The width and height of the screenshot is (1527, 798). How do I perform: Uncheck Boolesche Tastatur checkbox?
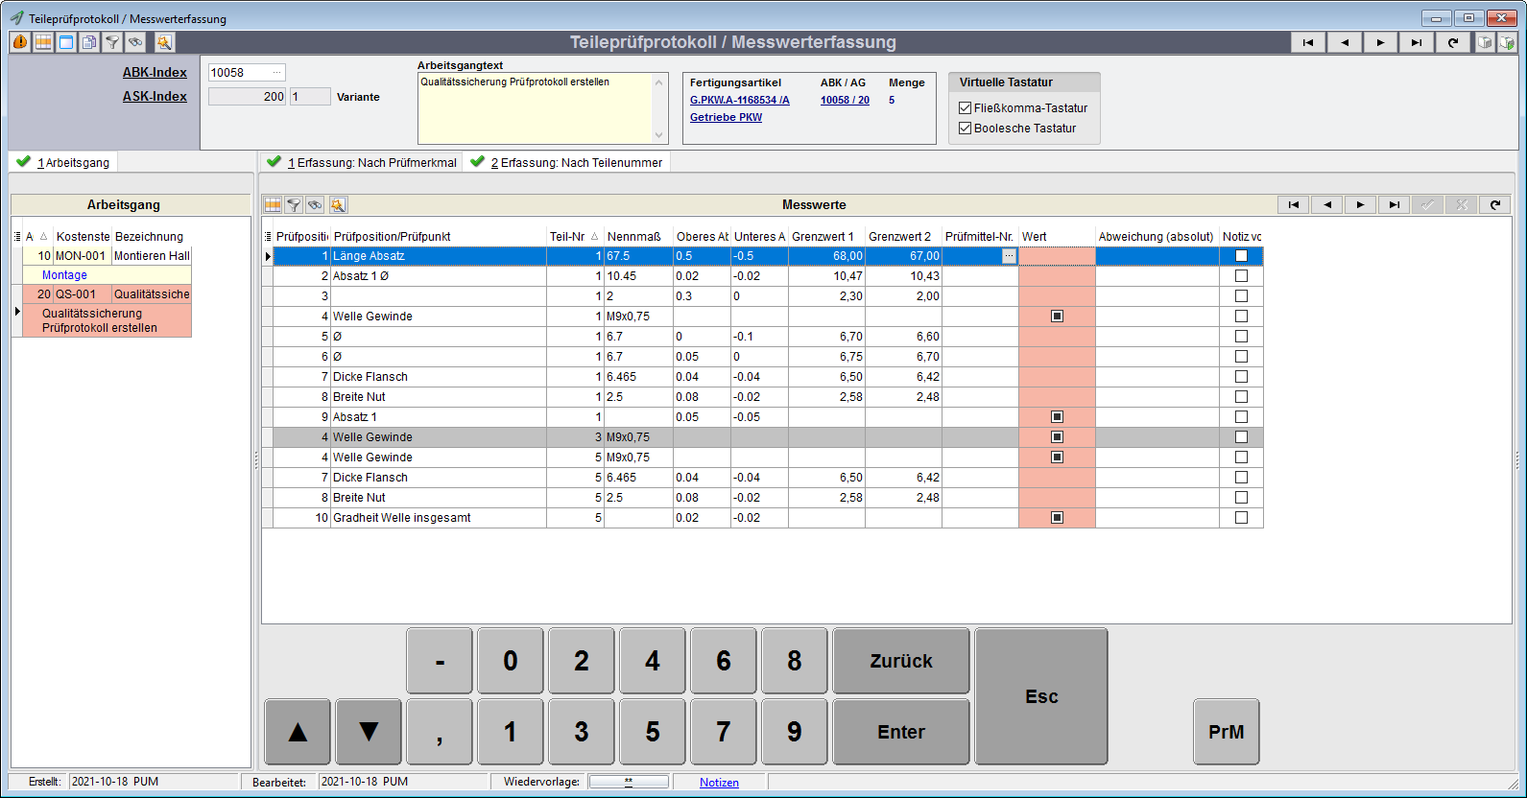pos(966,129)
